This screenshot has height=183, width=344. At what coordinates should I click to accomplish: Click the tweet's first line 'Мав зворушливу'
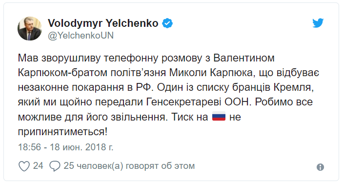[59, 58]
